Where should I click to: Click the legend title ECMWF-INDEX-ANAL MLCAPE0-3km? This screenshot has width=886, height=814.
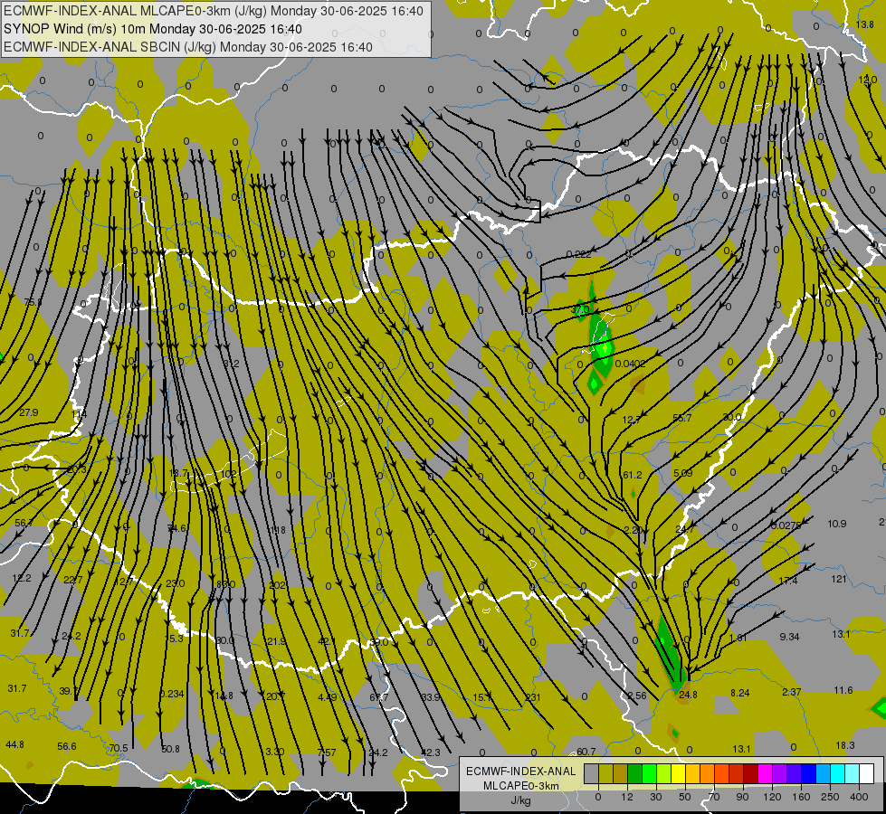coord(521,779)
